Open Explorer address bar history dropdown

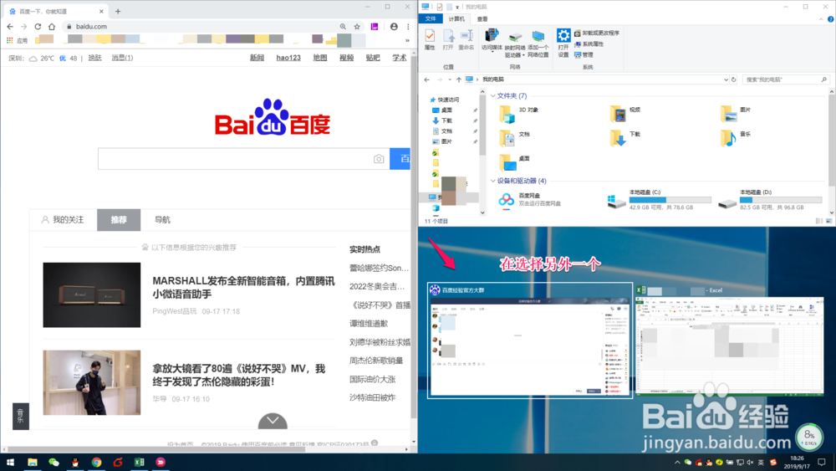[726, 79]
